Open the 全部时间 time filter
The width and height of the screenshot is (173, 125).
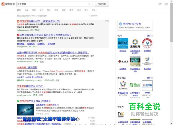(x=93, y=16)
